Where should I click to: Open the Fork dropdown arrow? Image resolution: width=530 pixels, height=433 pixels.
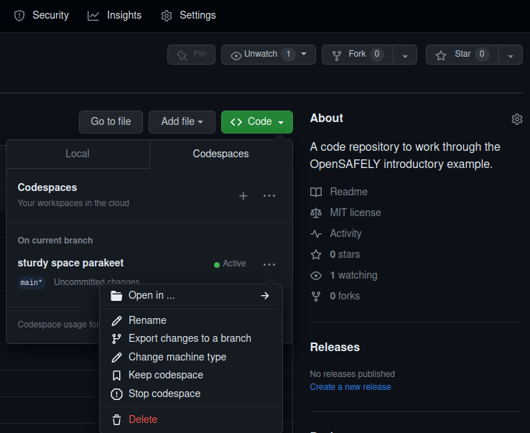point(405,55)
